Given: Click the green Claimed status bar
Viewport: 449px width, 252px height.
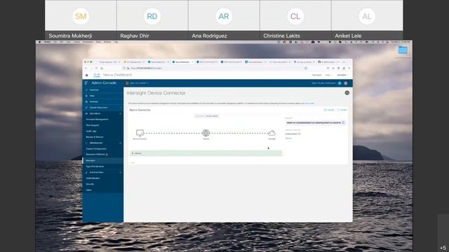Looking at the screenshot, I should tap(206, 153).
